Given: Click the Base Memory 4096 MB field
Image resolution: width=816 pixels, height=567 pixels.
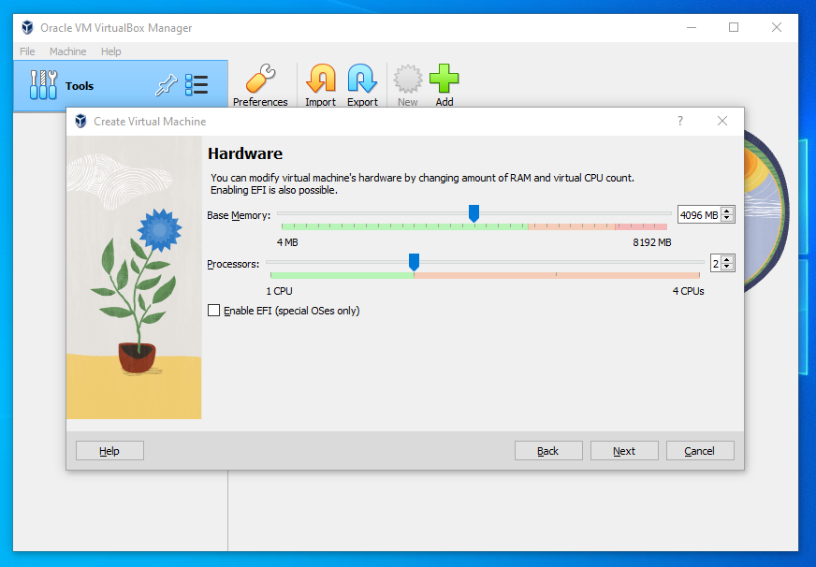Looking at the screenshot, I should 699,215.
